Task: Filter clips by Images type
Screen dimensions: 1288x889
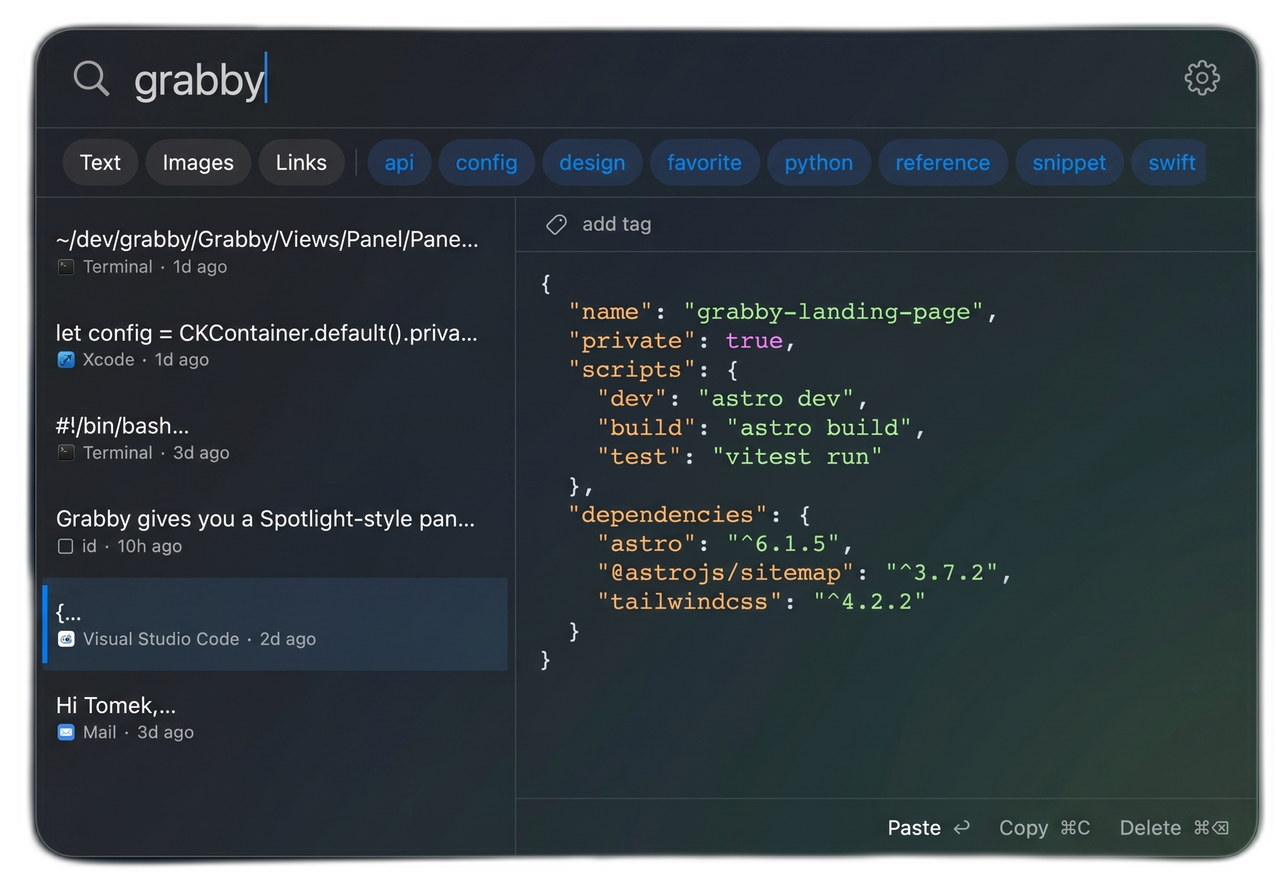Action: pyautogui.click(x=198, y=163)
